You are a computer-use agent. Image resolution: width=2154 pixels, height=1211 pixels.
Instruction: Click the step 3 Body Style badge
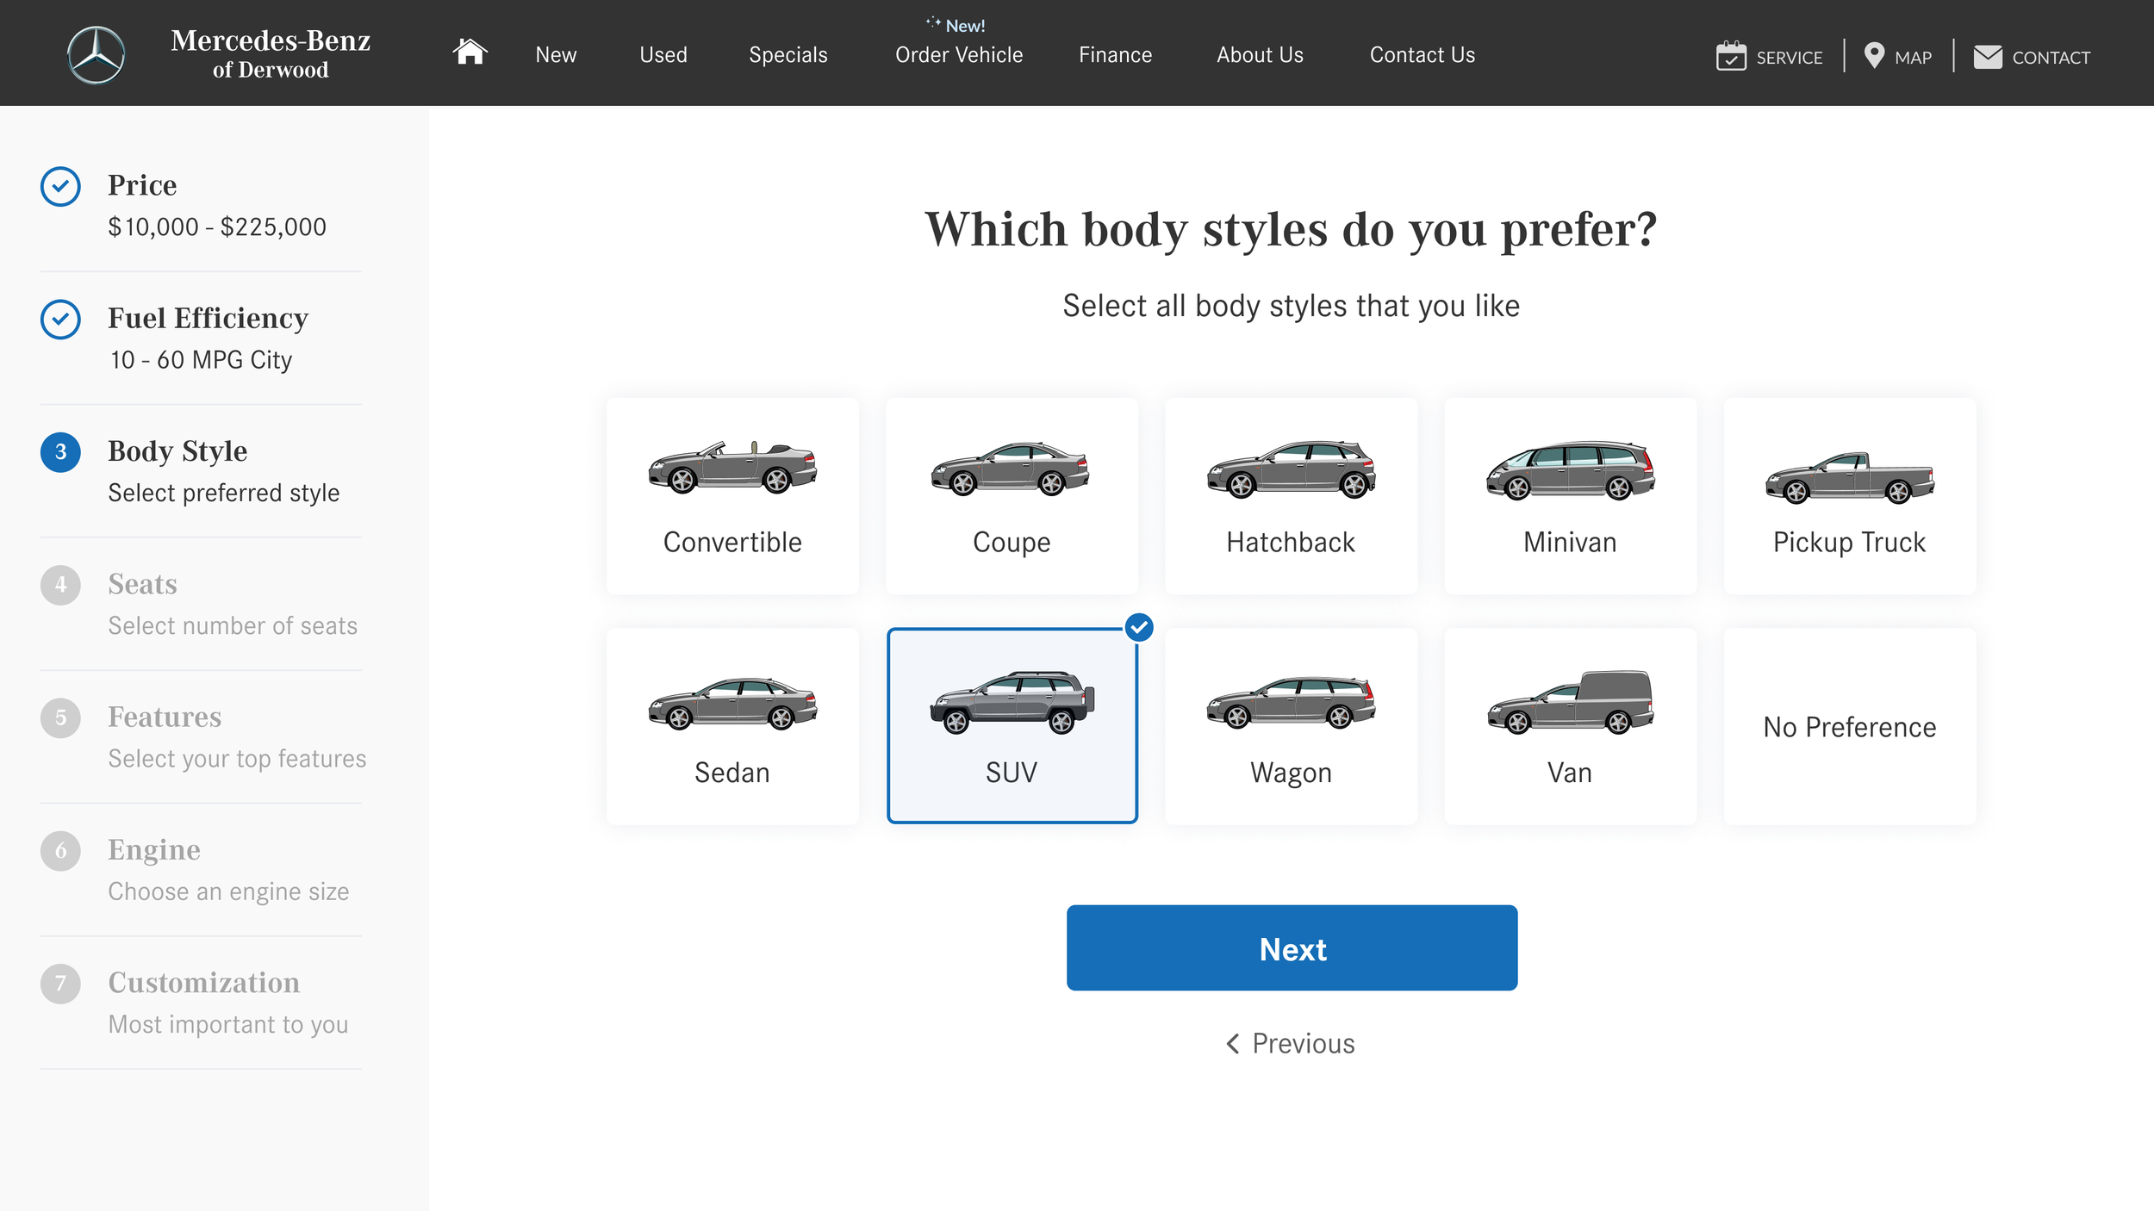pos(60,452)
